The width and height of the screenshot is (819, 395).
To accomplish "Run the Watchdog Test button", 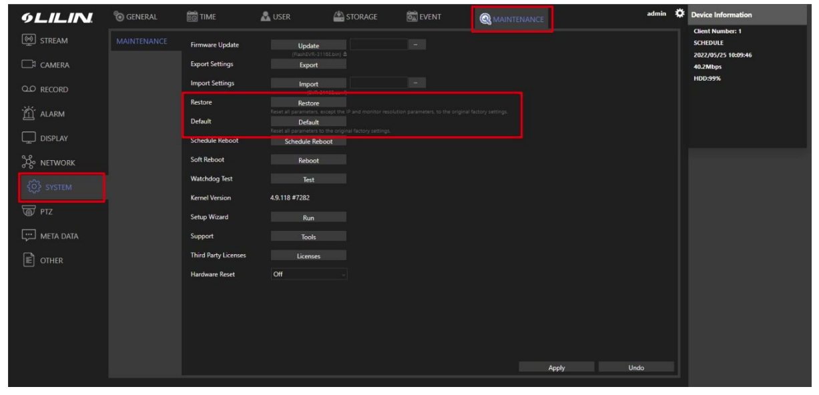I will 308,179.
